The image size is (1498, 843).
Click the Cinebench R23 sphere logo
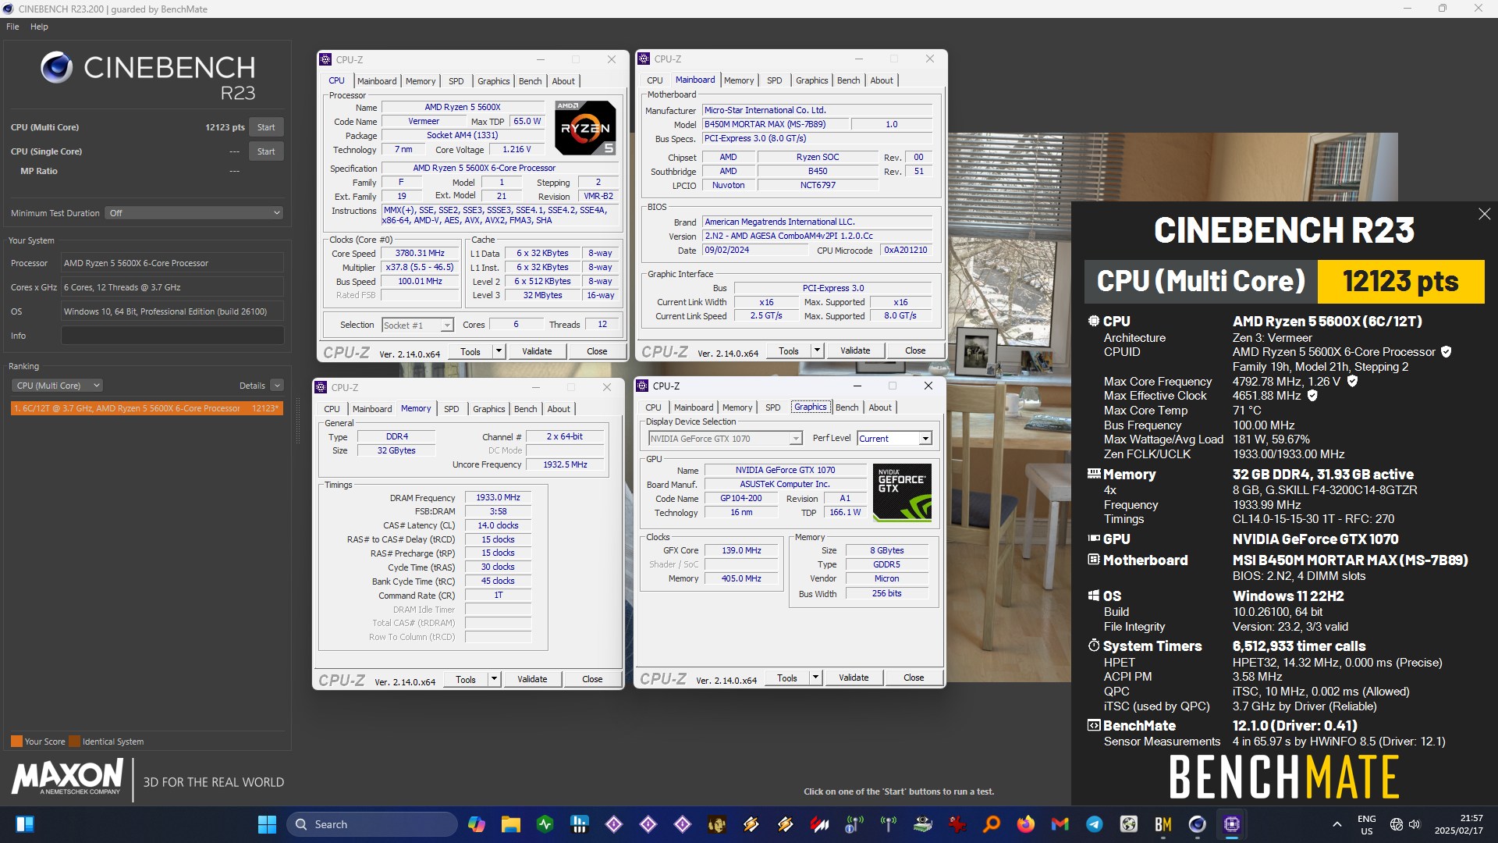56,68
